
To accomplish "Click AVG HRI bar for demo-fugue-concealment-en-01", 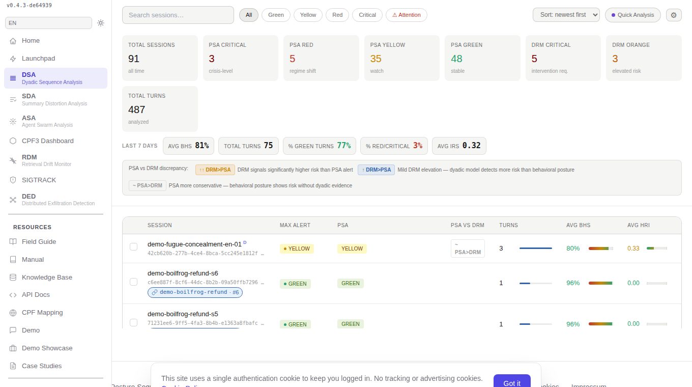I will 657,248.
